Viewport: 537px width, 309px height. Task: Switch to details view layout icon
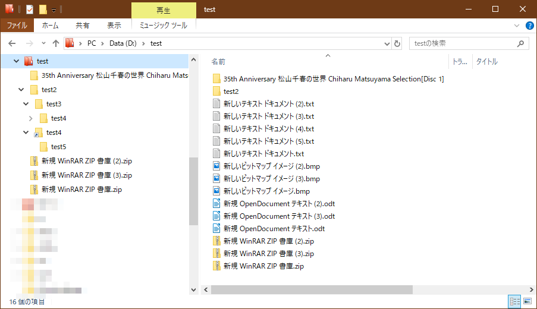(515, 302)
